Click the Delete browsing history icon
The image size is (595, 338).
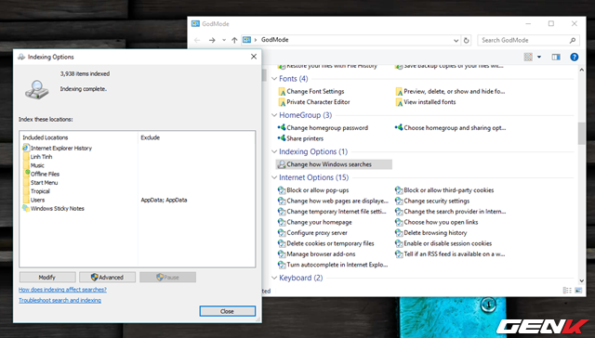click(x=399, y=233)
